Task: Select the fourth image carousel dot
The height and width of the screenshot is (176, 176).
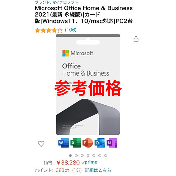Action: (88, 156)
